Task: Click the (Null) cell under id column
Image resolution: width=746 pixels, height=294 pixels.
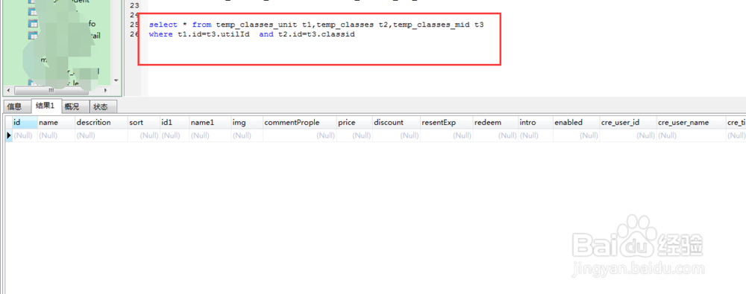Action: (x=25, y=135)
